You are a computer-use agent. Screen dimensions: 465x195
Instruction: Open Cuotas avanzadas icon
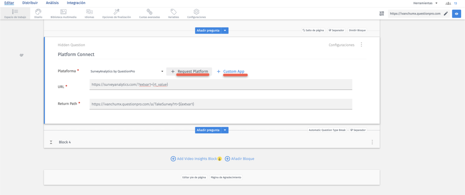149,12
